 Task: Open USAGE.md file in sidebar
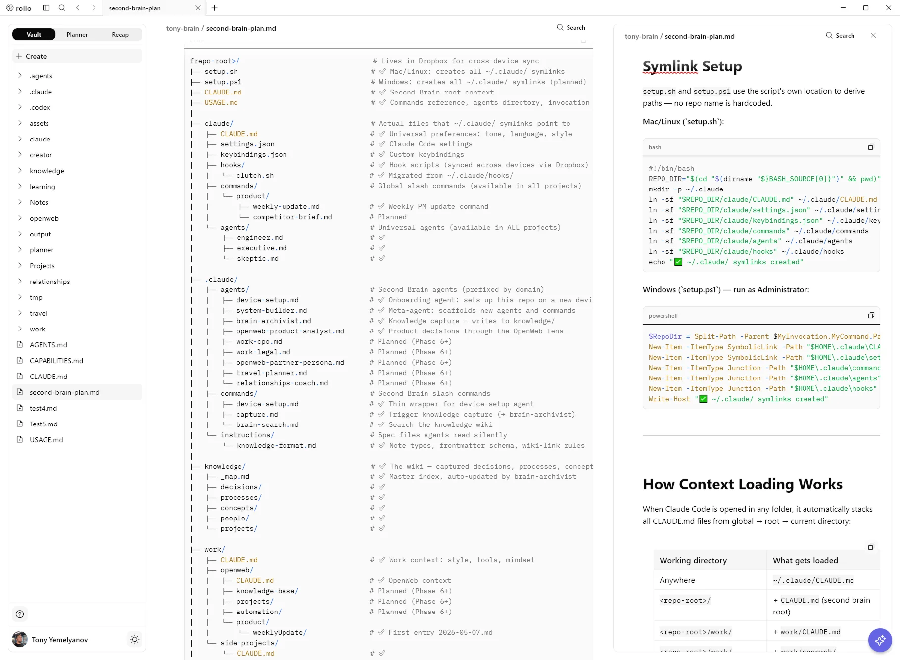[x=77, y=440]
